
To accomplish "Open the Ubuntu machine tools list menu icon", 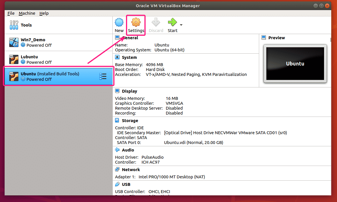I will [x=103, y=76].
